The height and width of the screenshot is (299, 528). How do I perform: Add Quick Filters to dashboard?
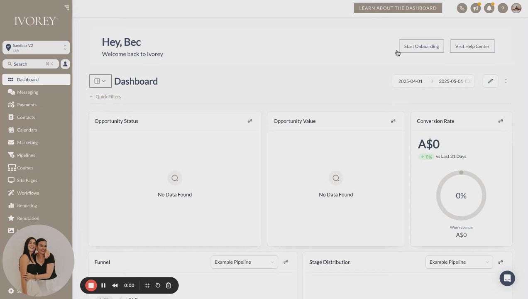coord(105,96)
